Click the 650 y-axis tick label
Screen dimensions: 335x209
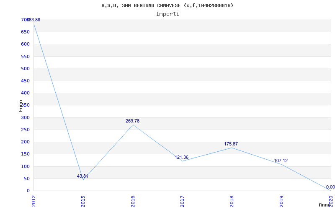(x=25, y=32)
